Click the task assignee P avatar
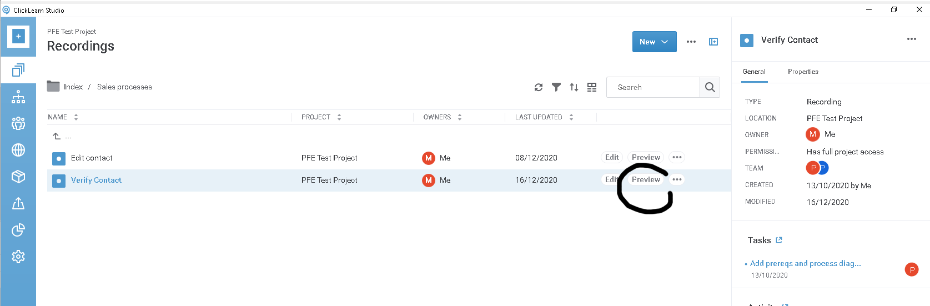Screen dimensions: 930x306 (x=912, y=269)
